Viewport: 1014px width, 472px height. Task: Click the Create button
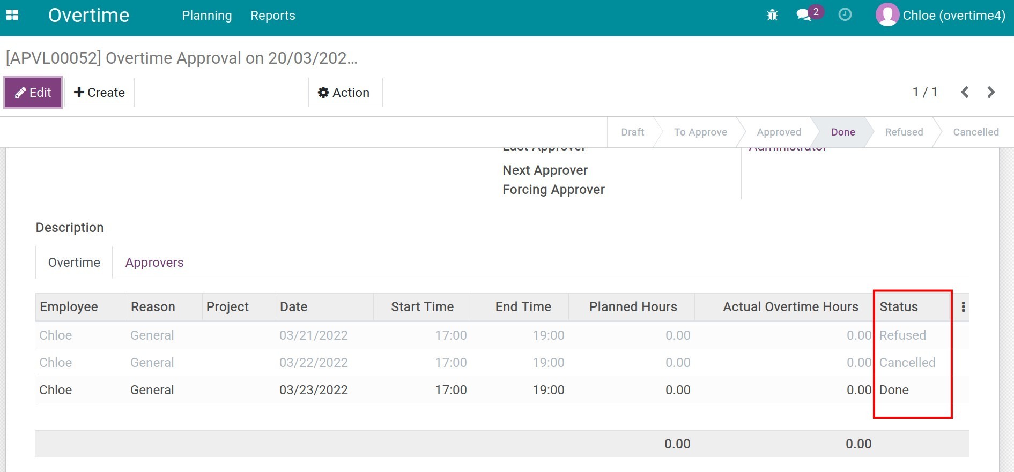pos(99,93)
